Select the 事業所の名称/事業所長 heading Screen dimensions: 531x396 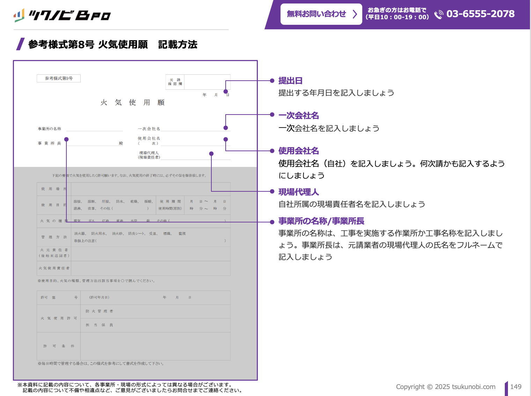point(321,221)
